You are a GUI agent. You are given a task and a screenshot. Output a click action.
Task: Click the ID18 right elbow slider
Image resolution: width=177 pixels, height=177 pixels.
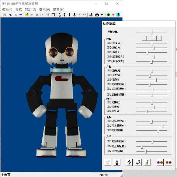[152, 130]
